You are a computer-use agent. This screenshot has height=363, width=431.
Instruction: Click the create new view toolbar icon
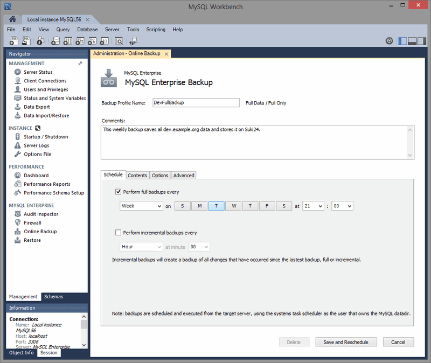[x=80, y=41]
